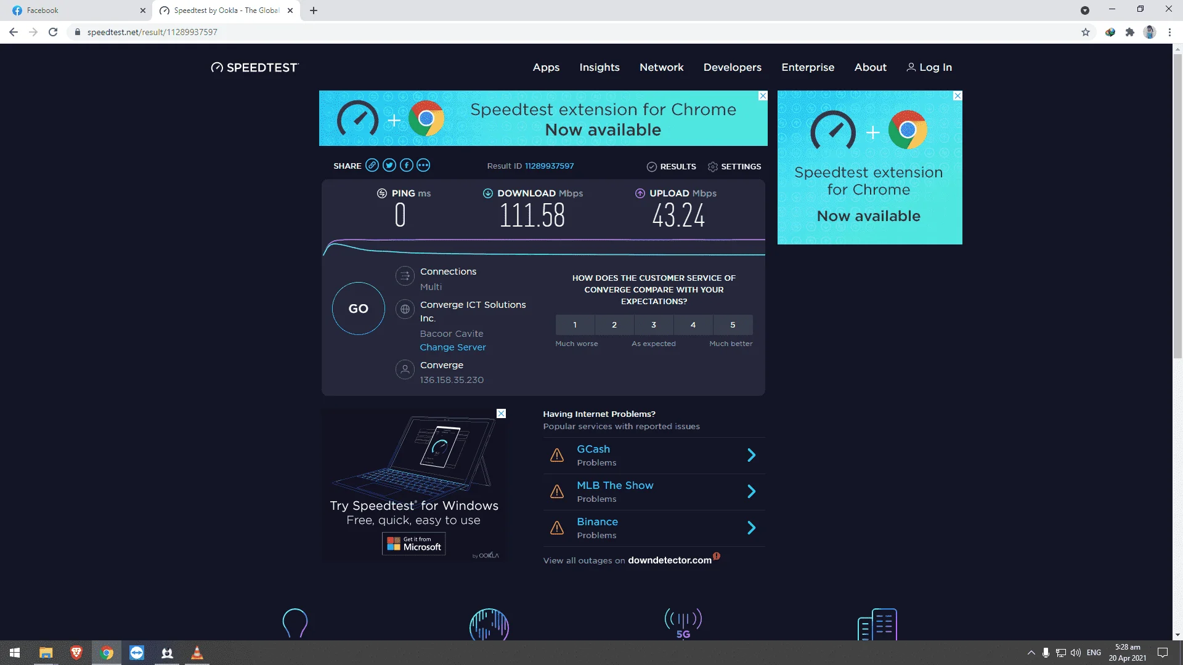This screenshot has width=1183, height=665.
Task: Open GCash service link
Action: click(593, 449)
